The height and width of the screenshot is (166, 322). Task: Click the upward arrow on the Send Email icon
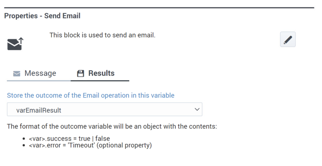[21, 41]
